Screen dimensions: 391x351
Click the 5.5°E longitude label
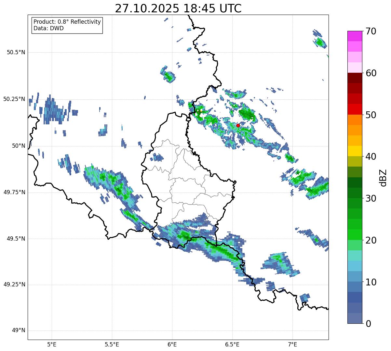pyautogui.click(x=112, y=345)
